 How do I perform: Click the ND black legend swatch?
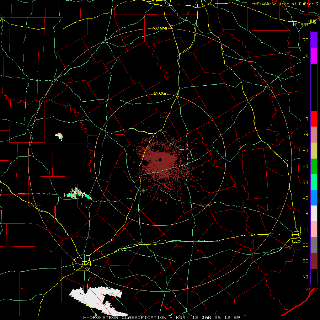coord(314,277)
